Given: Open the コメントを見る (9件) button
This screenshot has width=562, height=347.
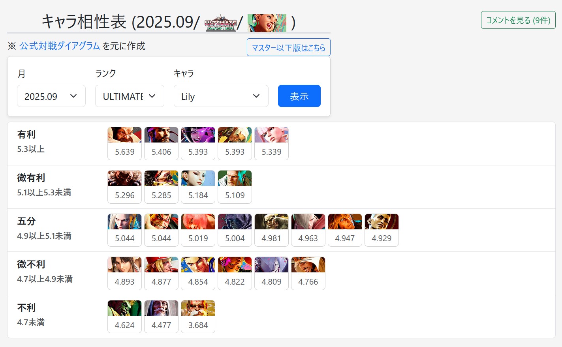Looking at the screenshot, I should point(518,20).
